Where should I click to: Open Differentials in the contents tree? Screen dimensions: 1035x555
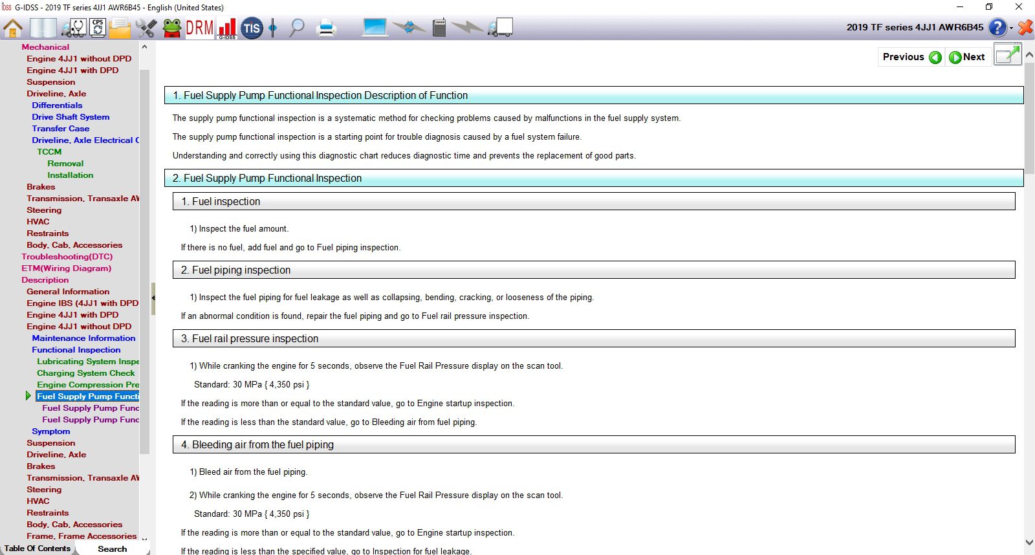(57, 105)
